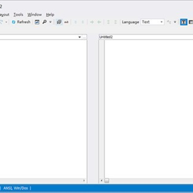Click the Refresh toolbar button
This screenshot has width=193, height=193.
[21, 22]
